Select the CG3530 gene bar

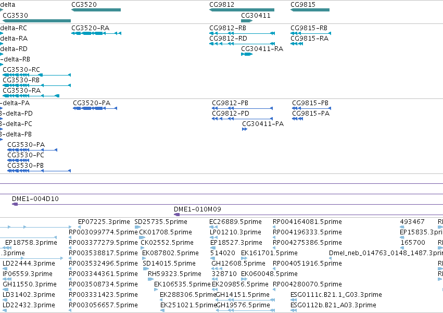coord(37,21)
